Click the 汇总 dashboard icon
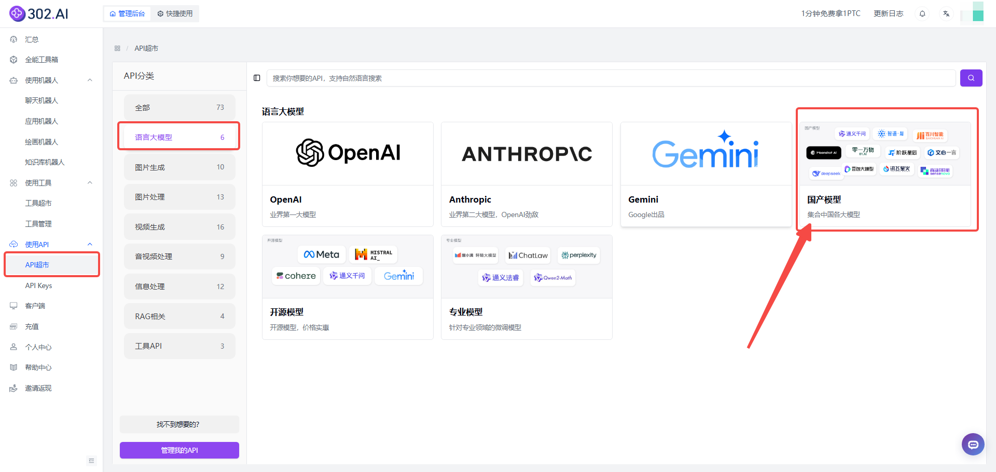The height and width of the screenshot is (472, 996). 13,39
